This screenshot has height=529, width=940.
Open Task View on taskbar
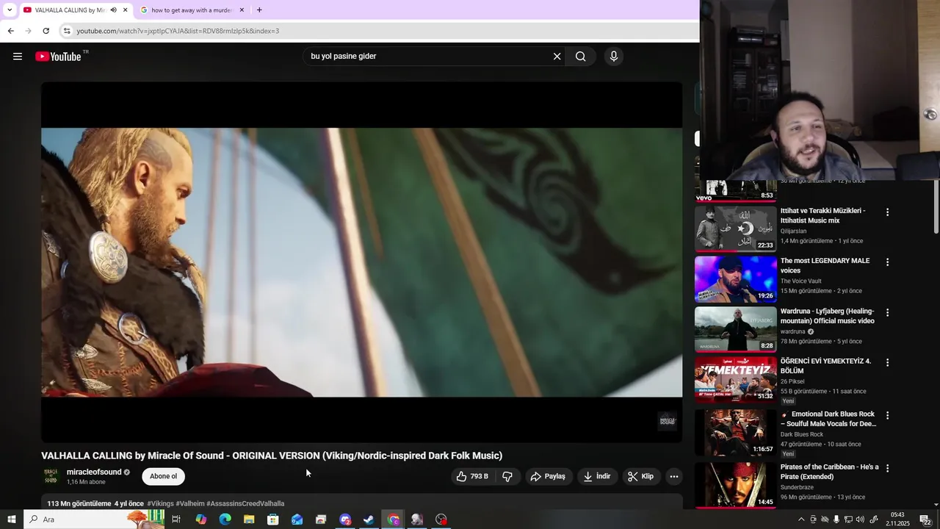tap(176, 519)
